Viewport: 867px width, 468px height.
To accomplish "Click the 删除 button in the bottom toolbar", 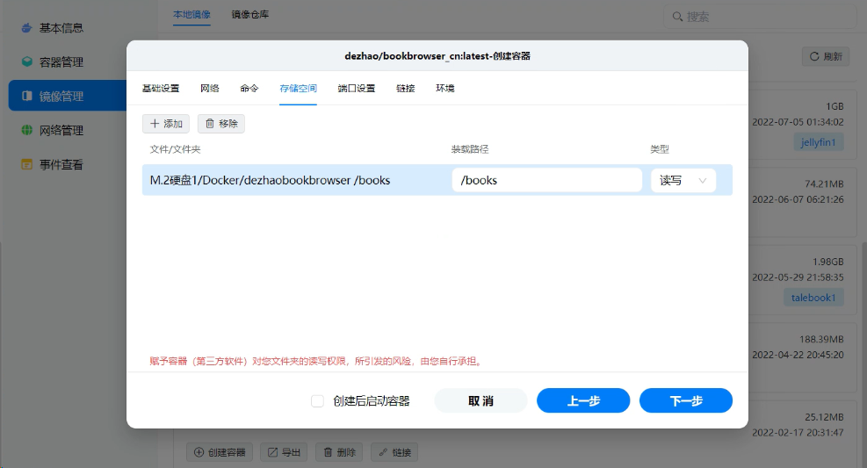I will 339,452.
